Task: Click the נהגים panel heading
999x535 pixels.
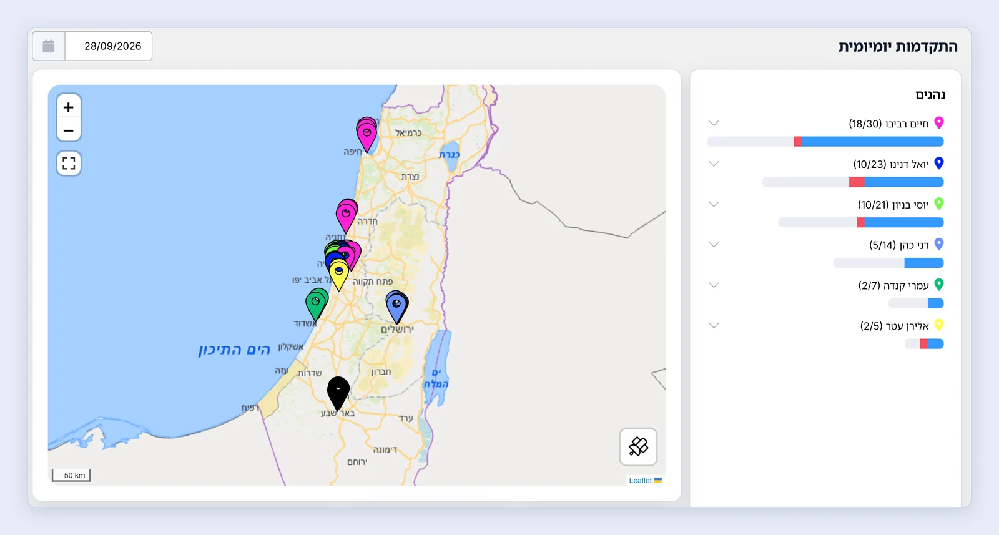Action: coord(930,95)
